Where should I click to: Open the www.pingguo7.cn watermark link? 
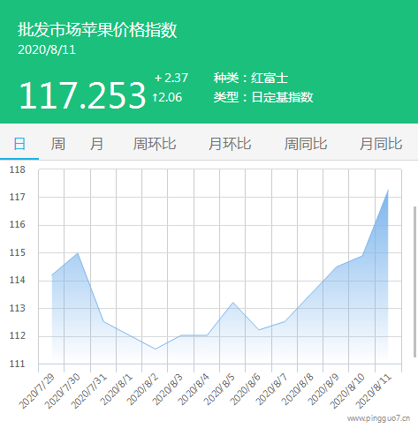(378, 418)
